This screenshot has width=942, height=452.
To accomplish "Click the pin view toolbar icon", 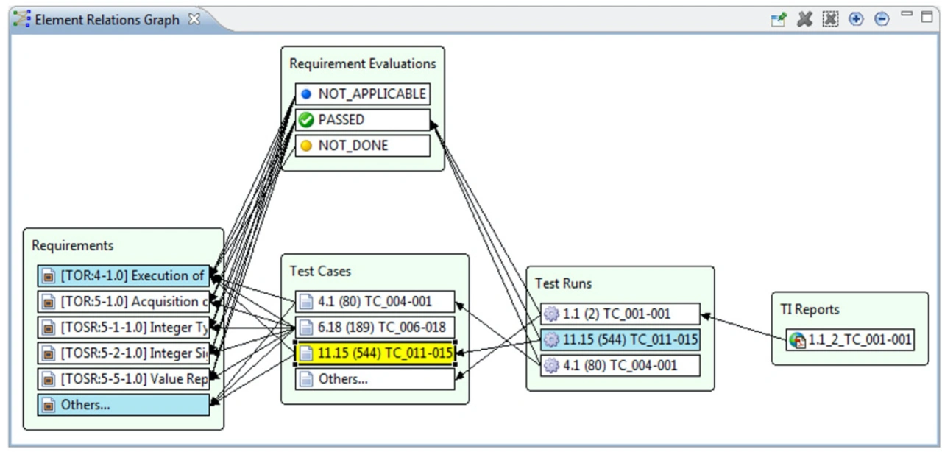I will tap(778, 20).
